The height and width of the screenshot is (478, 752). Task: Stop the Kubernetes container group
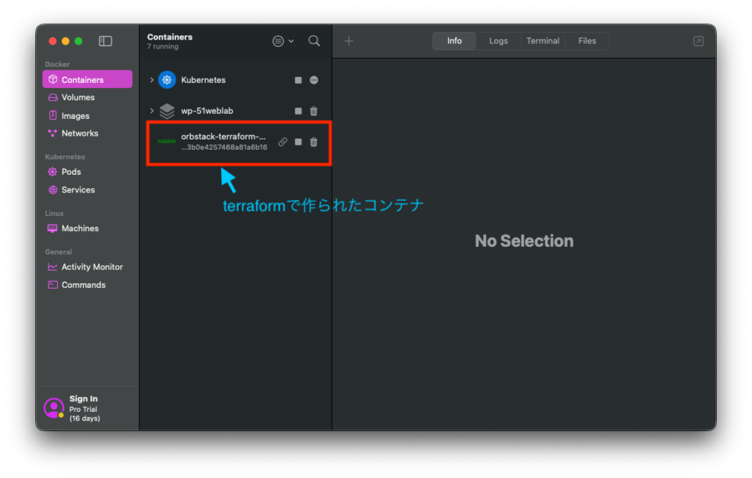coord(298,80)
